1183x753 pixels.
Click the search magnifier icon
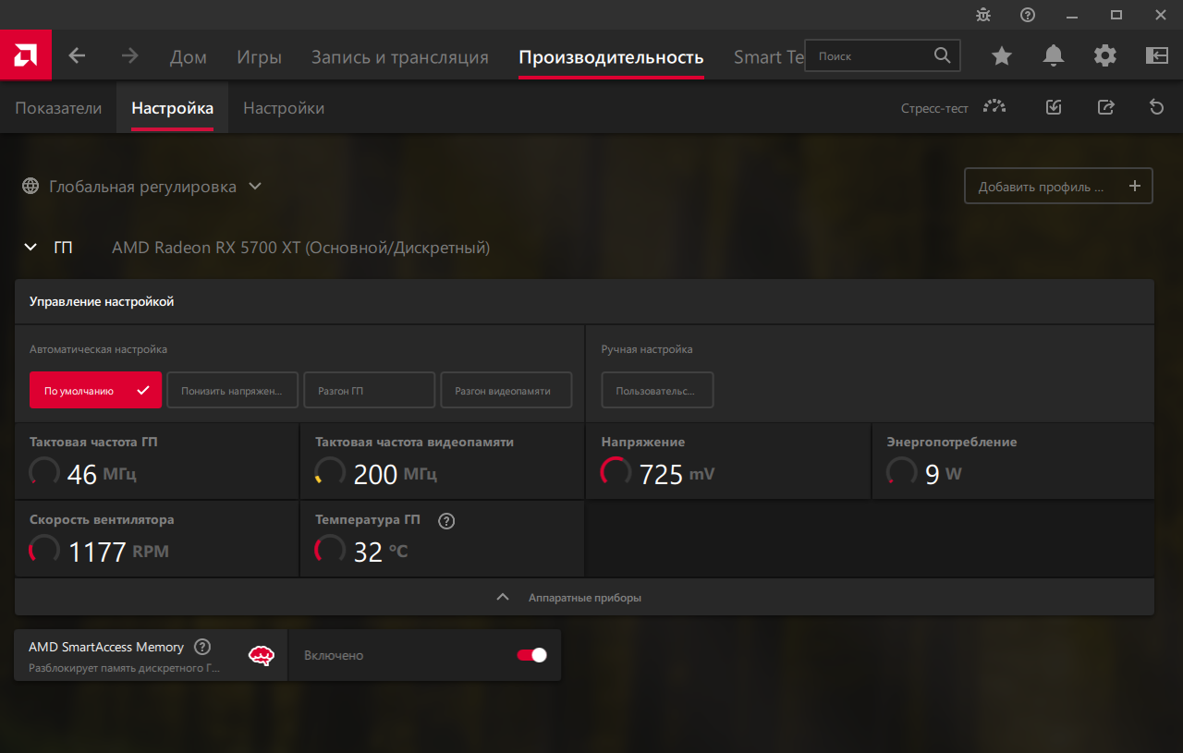click(942, 55)
